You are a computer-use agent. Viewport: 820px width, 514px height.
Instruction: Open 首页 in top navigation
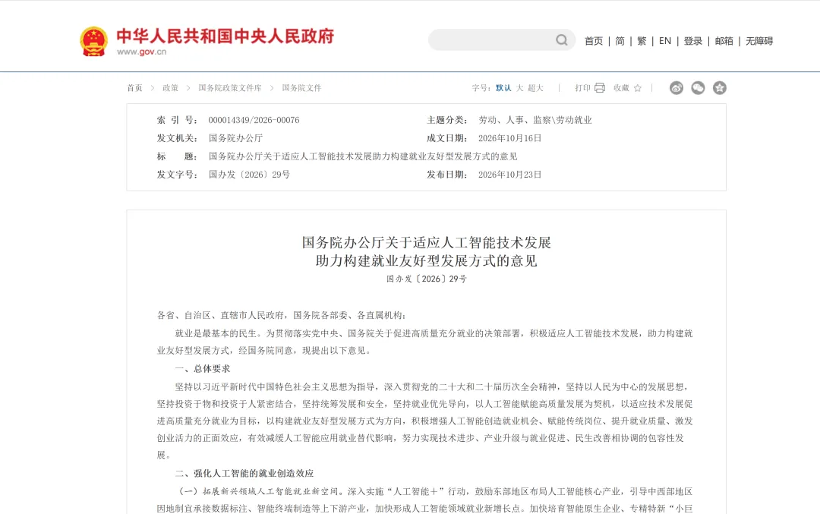(x=594, y=41)
